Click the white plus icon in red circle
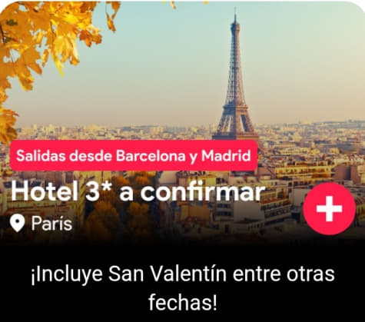The width and height of the screenshot is (365, 322). 329,209
